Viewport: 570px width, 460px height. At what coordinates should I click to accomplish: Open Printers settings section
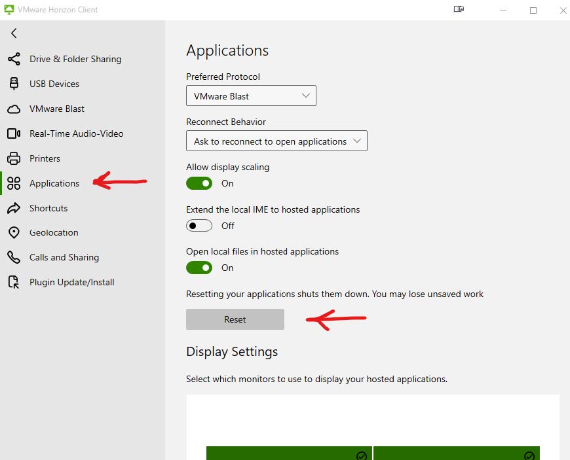pos(83,158)
